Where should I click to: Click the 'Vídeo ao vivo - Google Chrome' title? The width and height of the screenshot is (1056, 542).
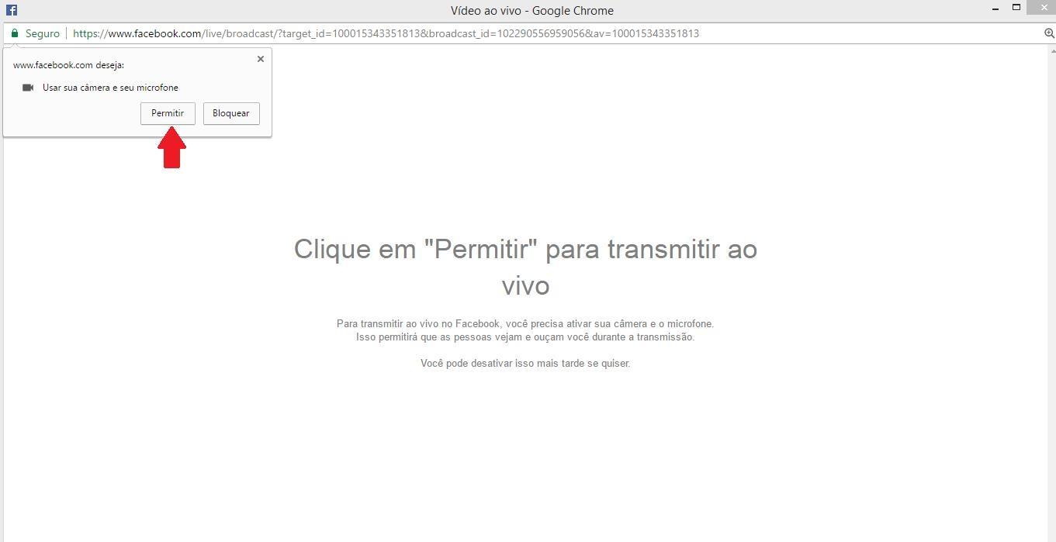[532, 10]
